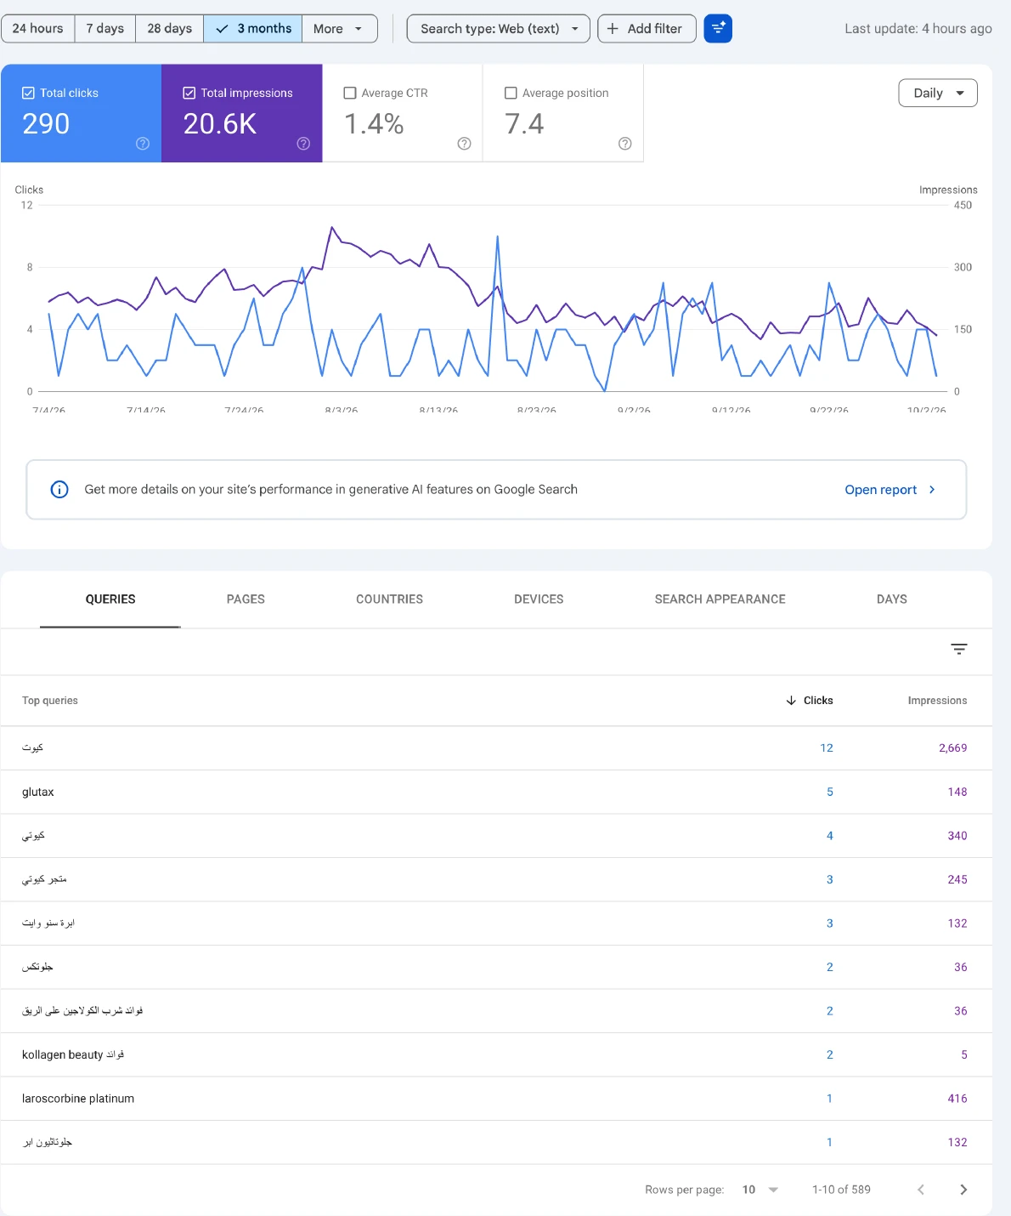Click the sort arrow beside Clicks

tap(791, 701)
